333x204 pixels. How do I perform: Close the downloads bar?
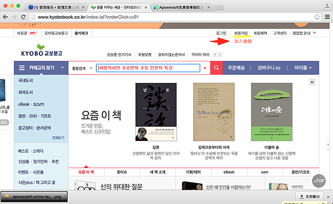328,197
